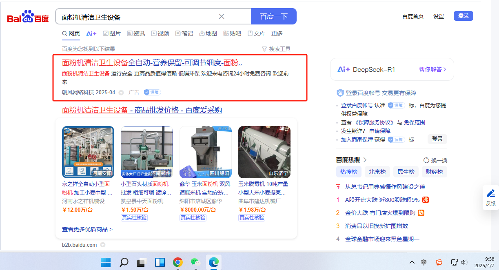The width and height of the screenshot is (499, 270).
Task: Switch to the 贴吧 tab
Action: (232, 33)
